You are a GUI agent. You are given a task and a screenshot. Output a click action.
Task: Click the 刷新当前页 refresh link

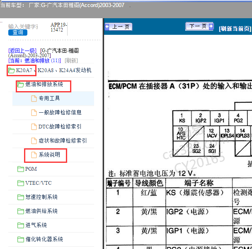(235, 29)
